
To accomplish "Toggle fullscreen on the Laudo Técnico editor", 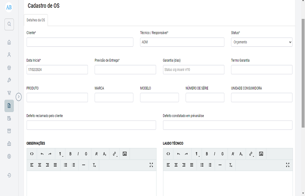I will pyautogui.click(x=288, y=165).
